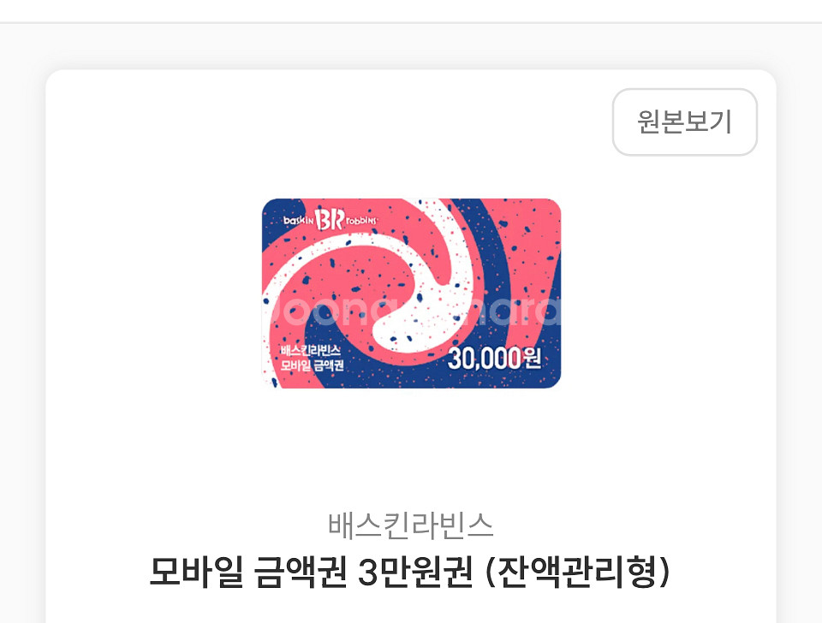This screenshot has height=623, width=822.
Task: Click the joongna watermark text on card
Action: (412, 311)
